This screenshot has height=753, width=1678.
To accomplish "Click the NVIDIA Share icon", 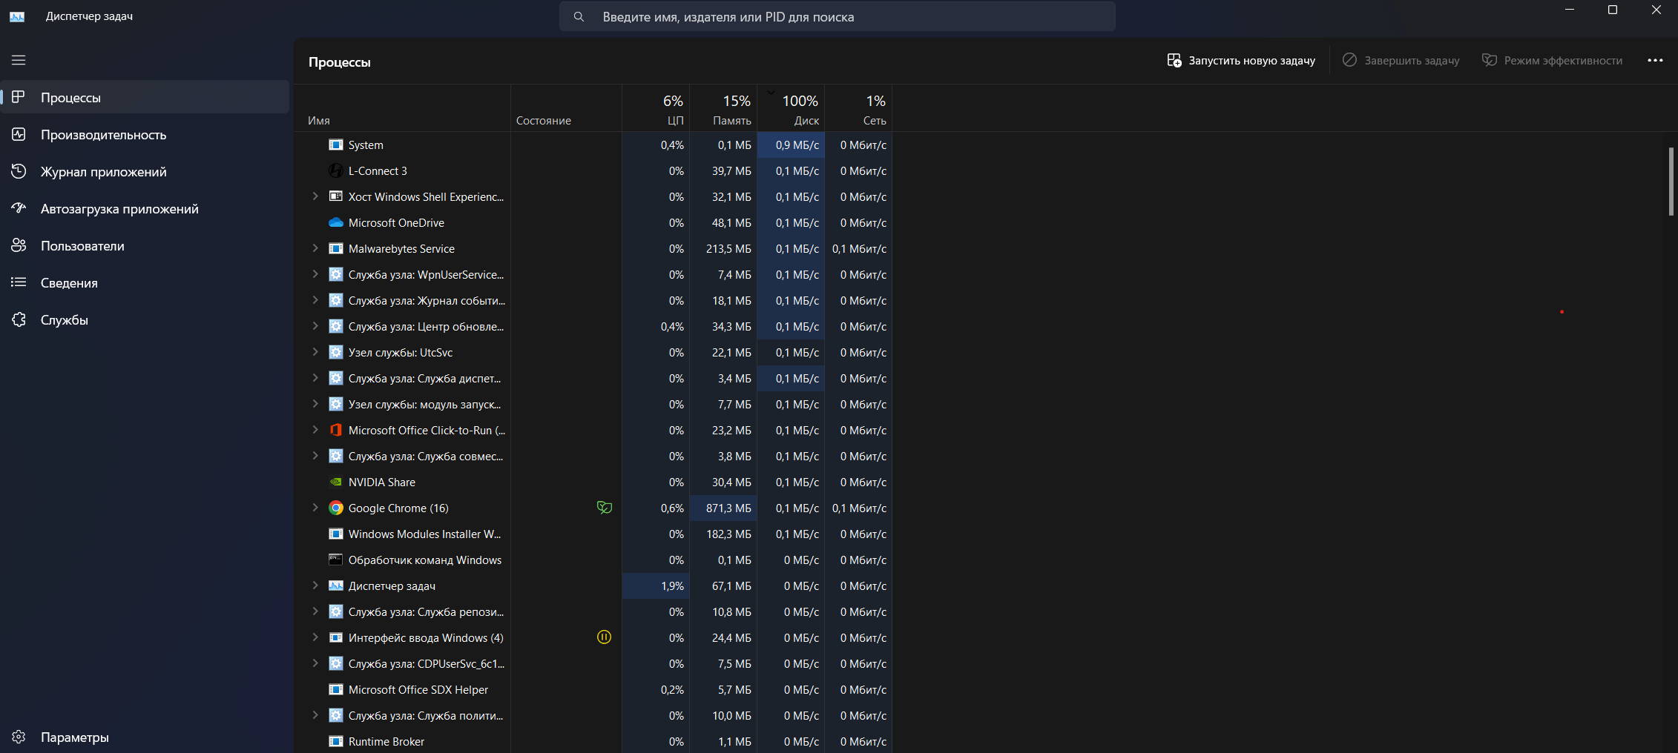I will tap(336, 482).
